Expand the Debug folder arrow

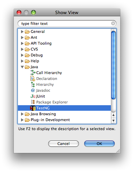point(22,55)
